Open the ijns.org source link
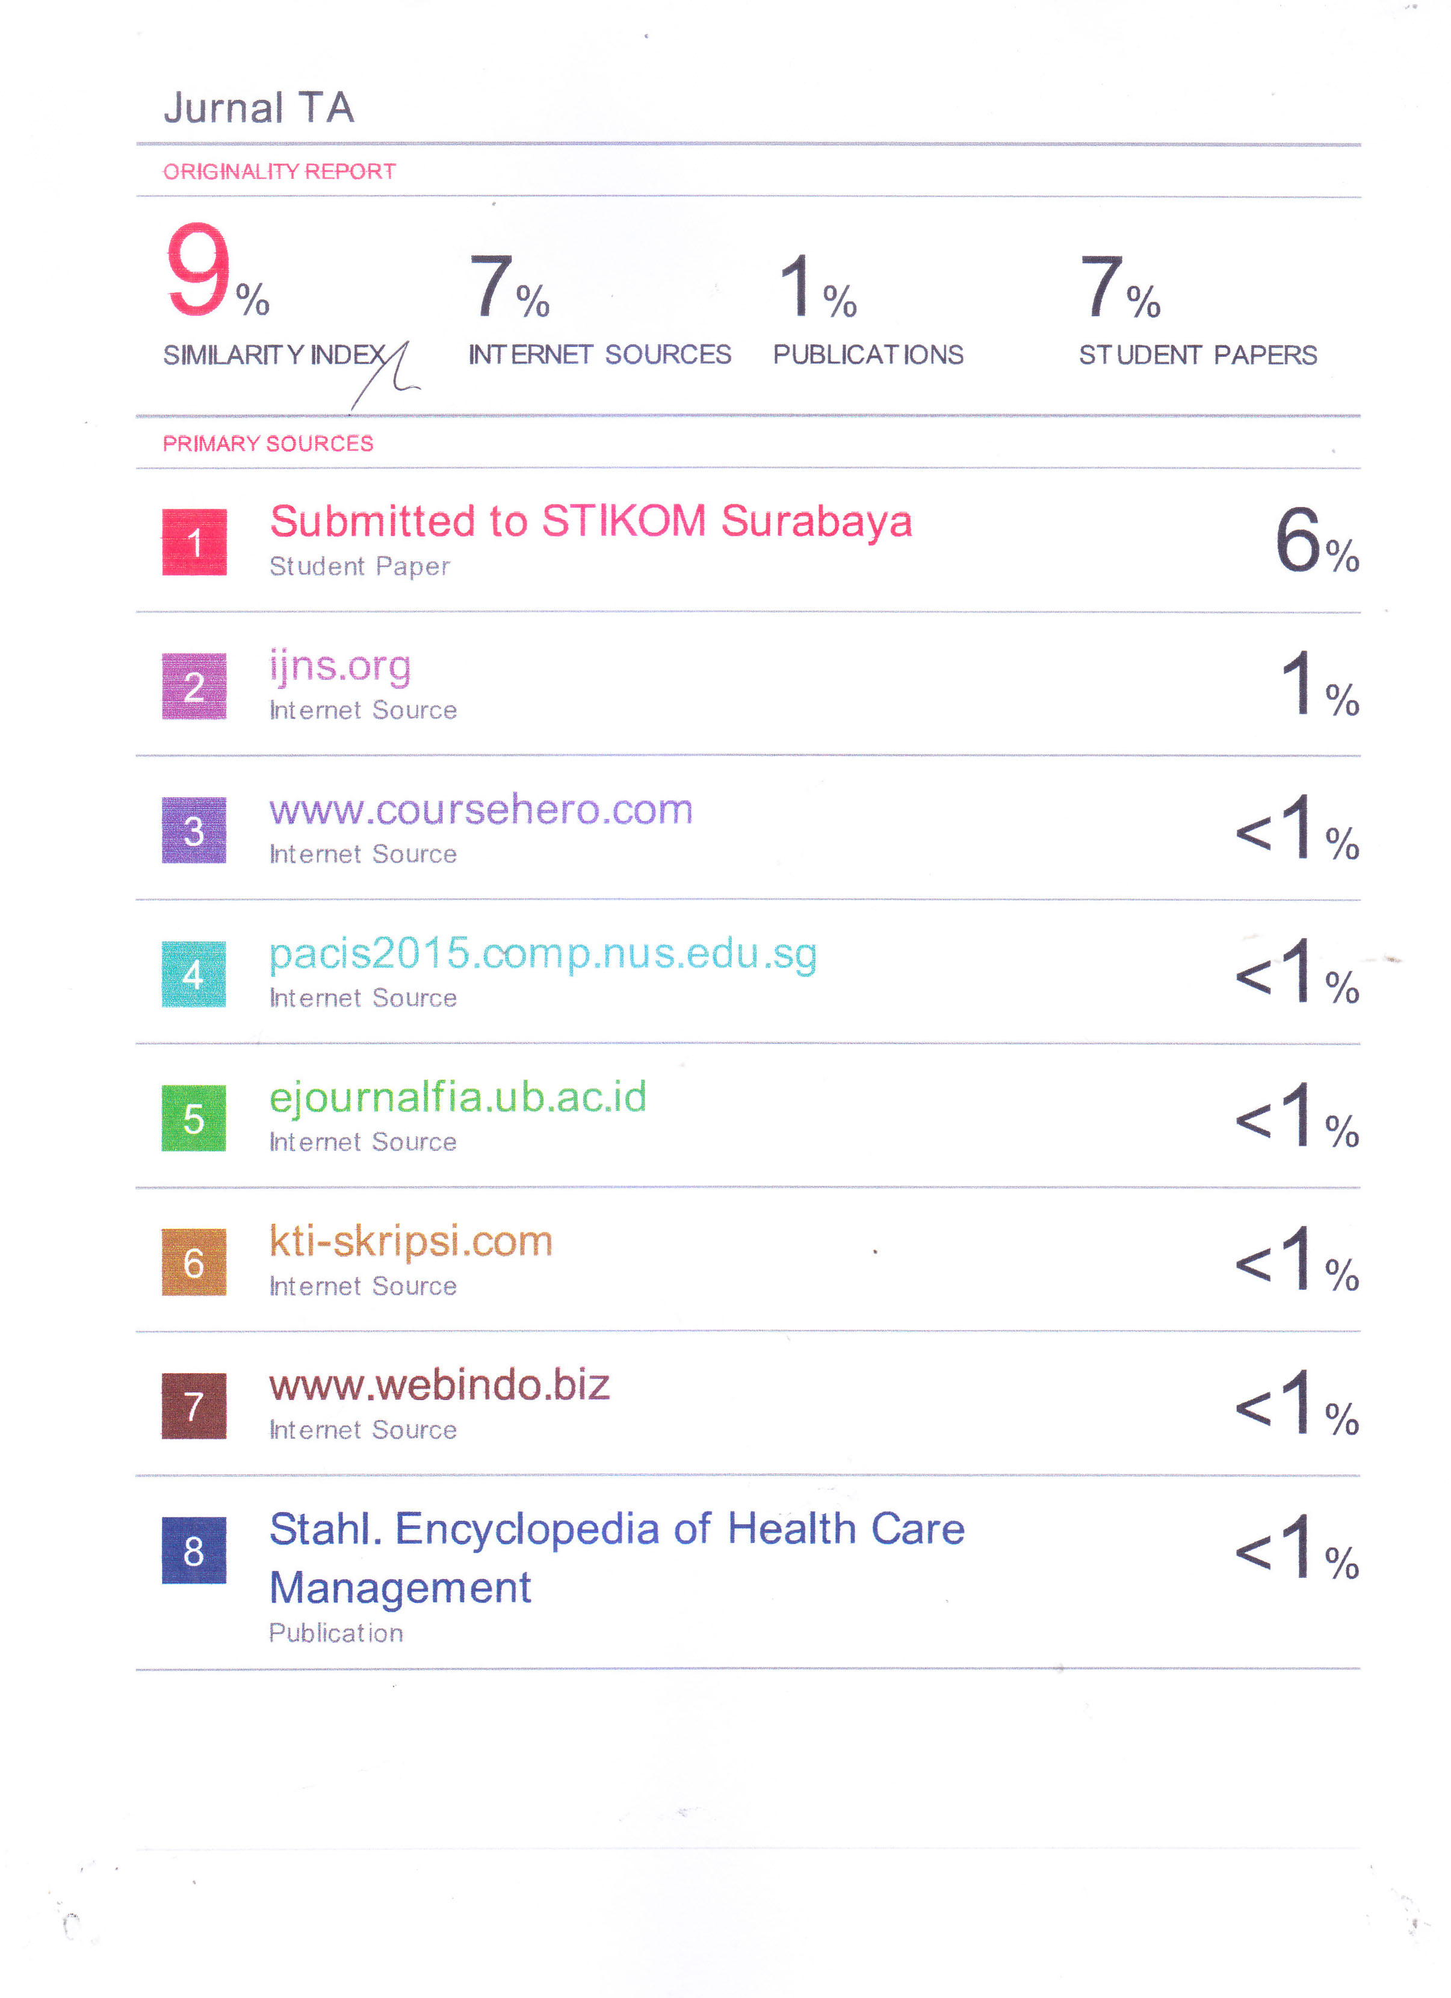Screen dimensions: 1451x1998 tap(340, 667)
